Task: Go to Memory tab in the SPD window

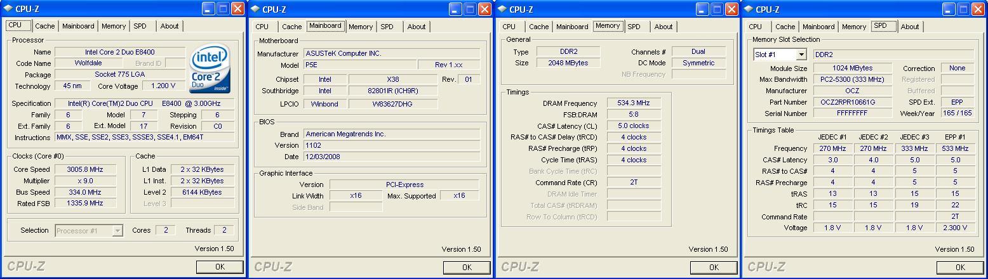Action: [854, 27]
